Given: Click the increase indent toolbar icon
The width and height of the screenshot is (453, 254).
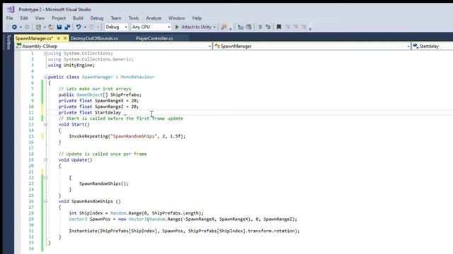Looking at the screenshot, I should click(248, 27).
